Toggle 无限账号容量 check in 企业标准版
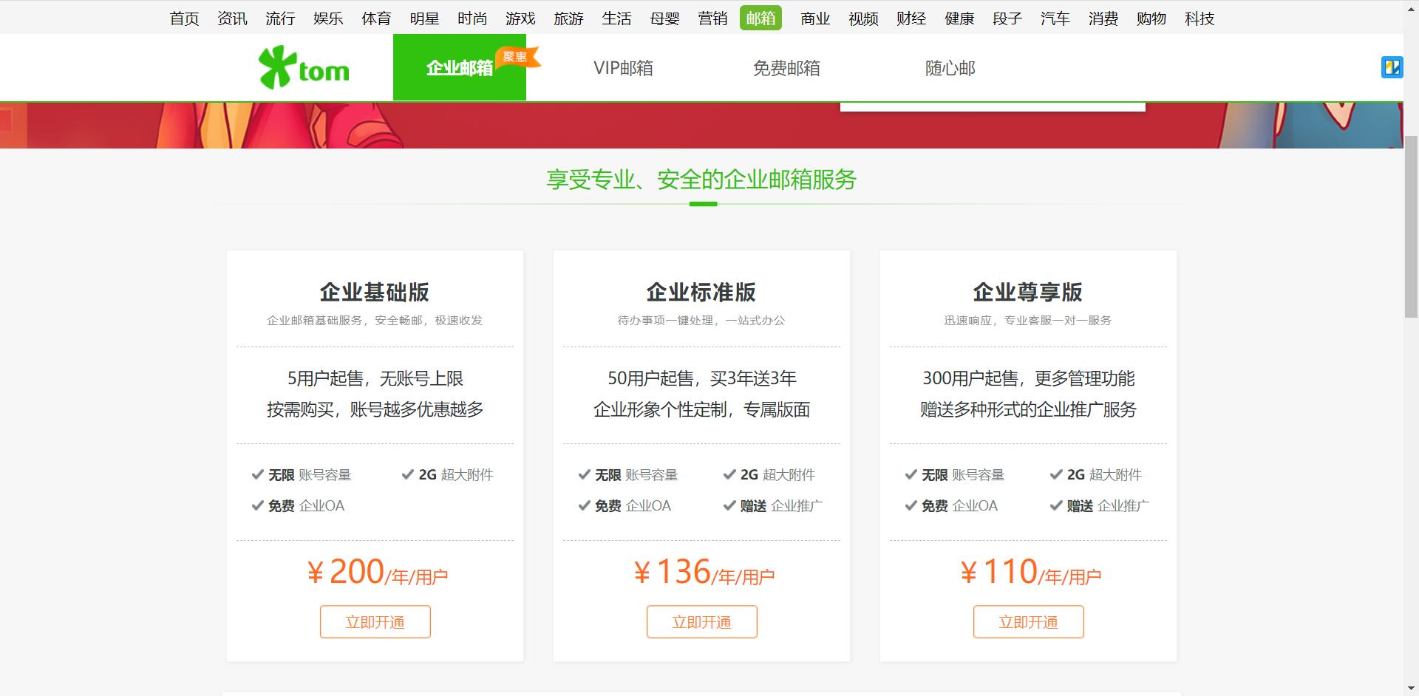 coord(583,474)
